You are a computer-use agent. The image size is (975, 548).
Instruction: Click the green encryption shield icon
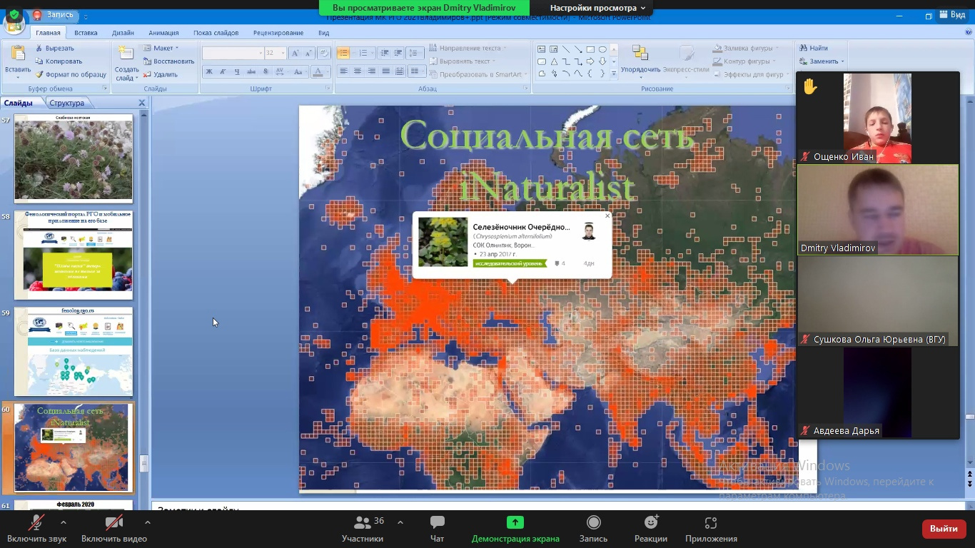14,14
